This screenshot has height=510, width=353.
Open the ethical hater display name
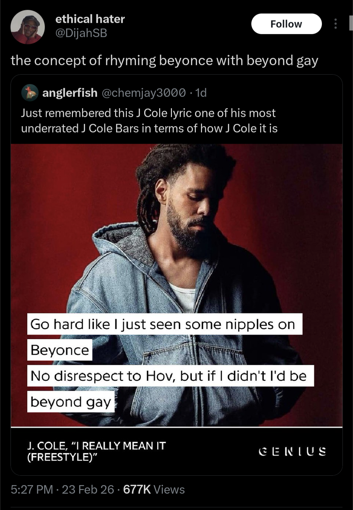[x=90, y=19]
